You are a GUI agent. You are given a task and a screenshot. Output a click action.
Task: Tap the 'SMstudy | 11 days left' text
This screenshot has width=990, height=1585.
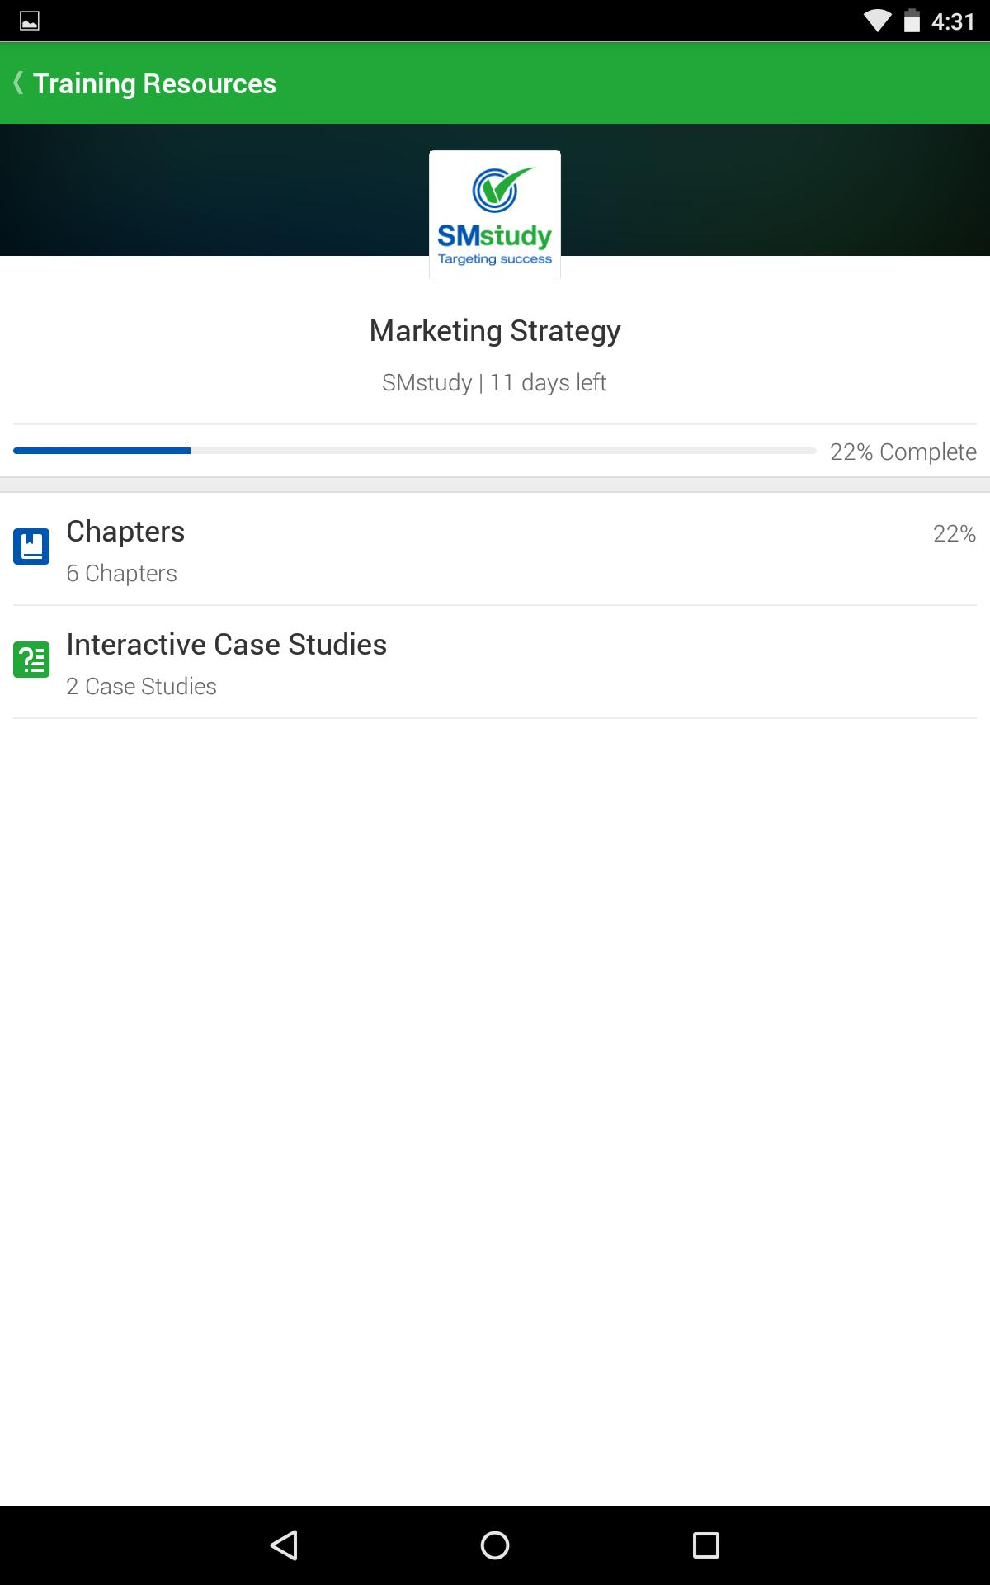click(494, 383)
